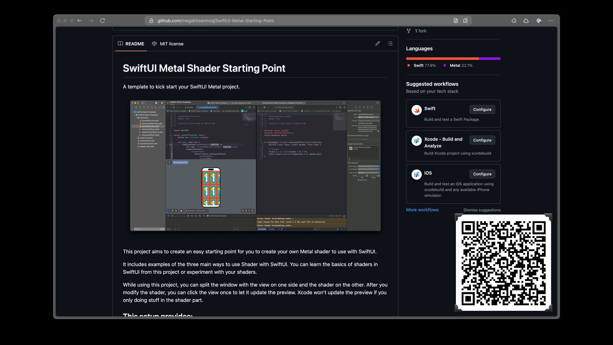Click the Swift workflow logo

tap(417, 110)
